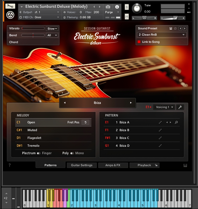This screenshot has width=198, height=209.
Task: Open Vibrato speed Slow dropdown
Action: pos(52,28)
